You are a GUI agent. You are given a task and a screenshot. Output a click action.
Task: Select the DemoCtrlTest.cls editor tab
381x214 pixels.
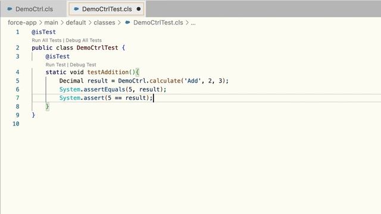point(107,9)
